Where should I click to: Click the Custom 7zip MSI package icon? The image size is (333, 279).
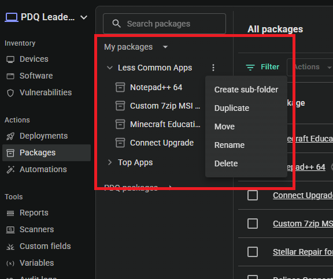coord(120,106)
